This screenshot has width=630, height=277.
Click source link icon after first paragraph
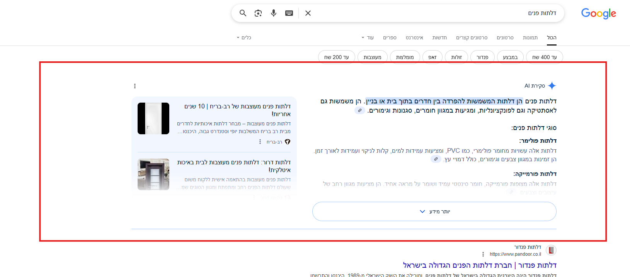click(360, 111)
